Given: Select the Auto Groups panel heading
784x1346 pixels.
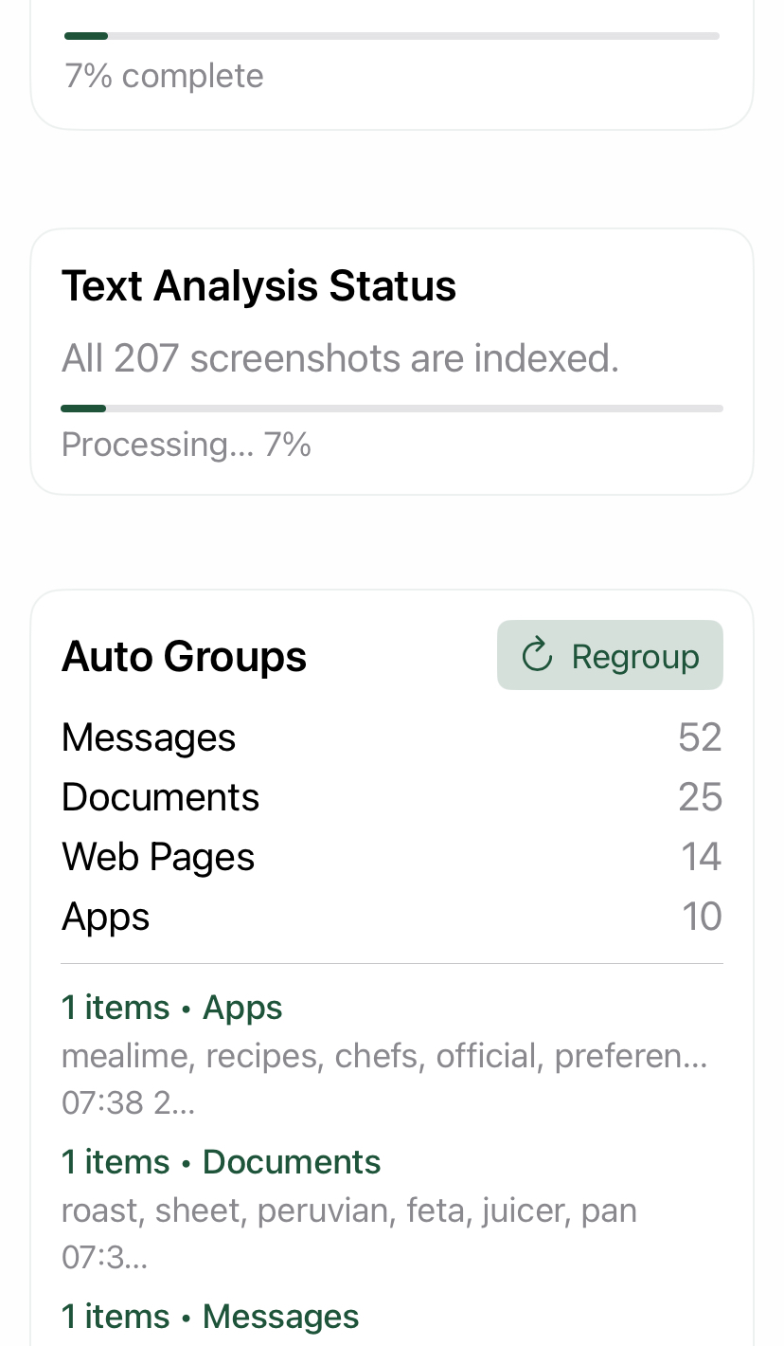Looking at the screenshot, I should point(184,655).
